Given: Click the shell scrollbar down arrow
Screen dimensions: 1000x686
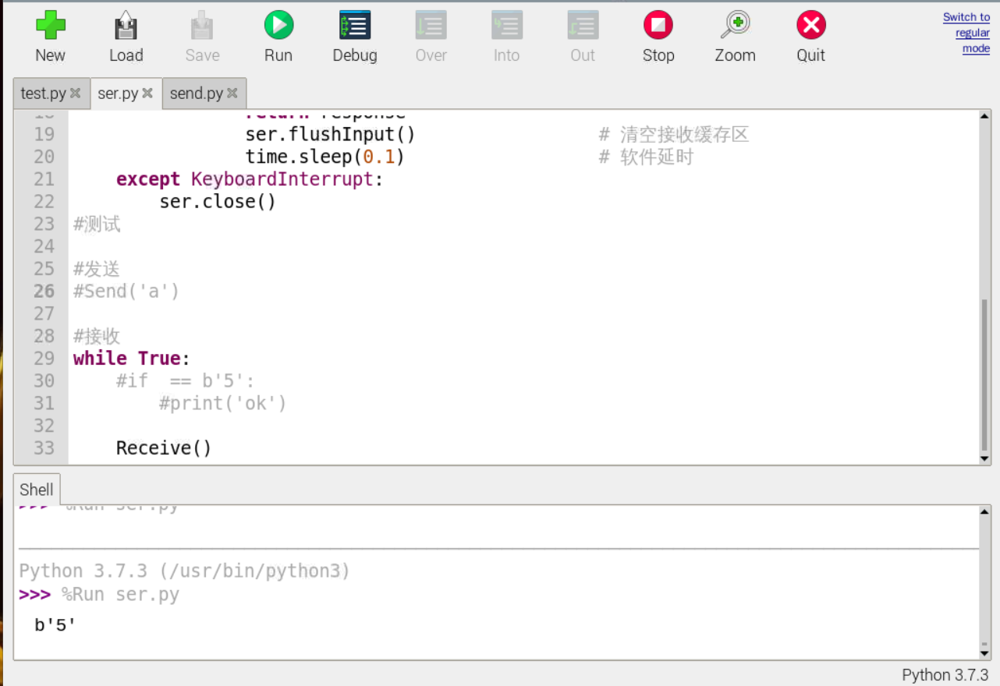Looking at the screenshot, I should (984, 652).
